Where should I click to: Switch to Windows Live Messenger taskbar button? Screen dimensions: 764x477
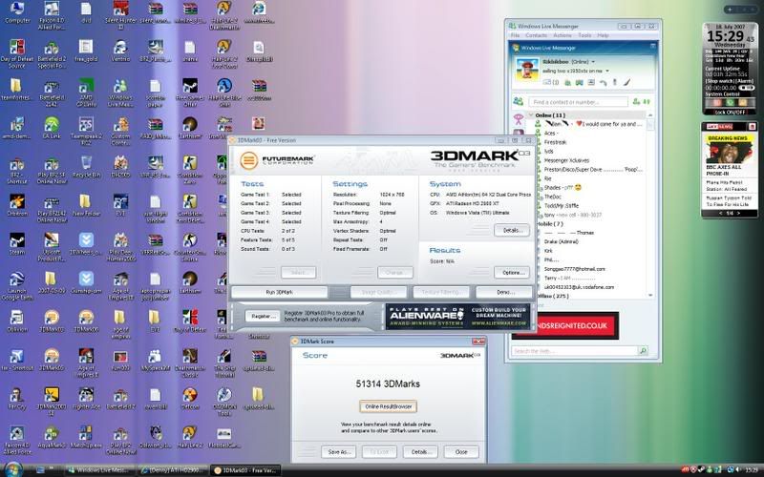click(x=98, y=469)
